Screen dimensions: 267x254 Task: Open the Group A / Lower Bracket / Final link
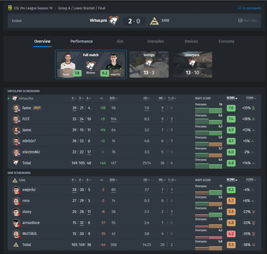coord(82,8)
